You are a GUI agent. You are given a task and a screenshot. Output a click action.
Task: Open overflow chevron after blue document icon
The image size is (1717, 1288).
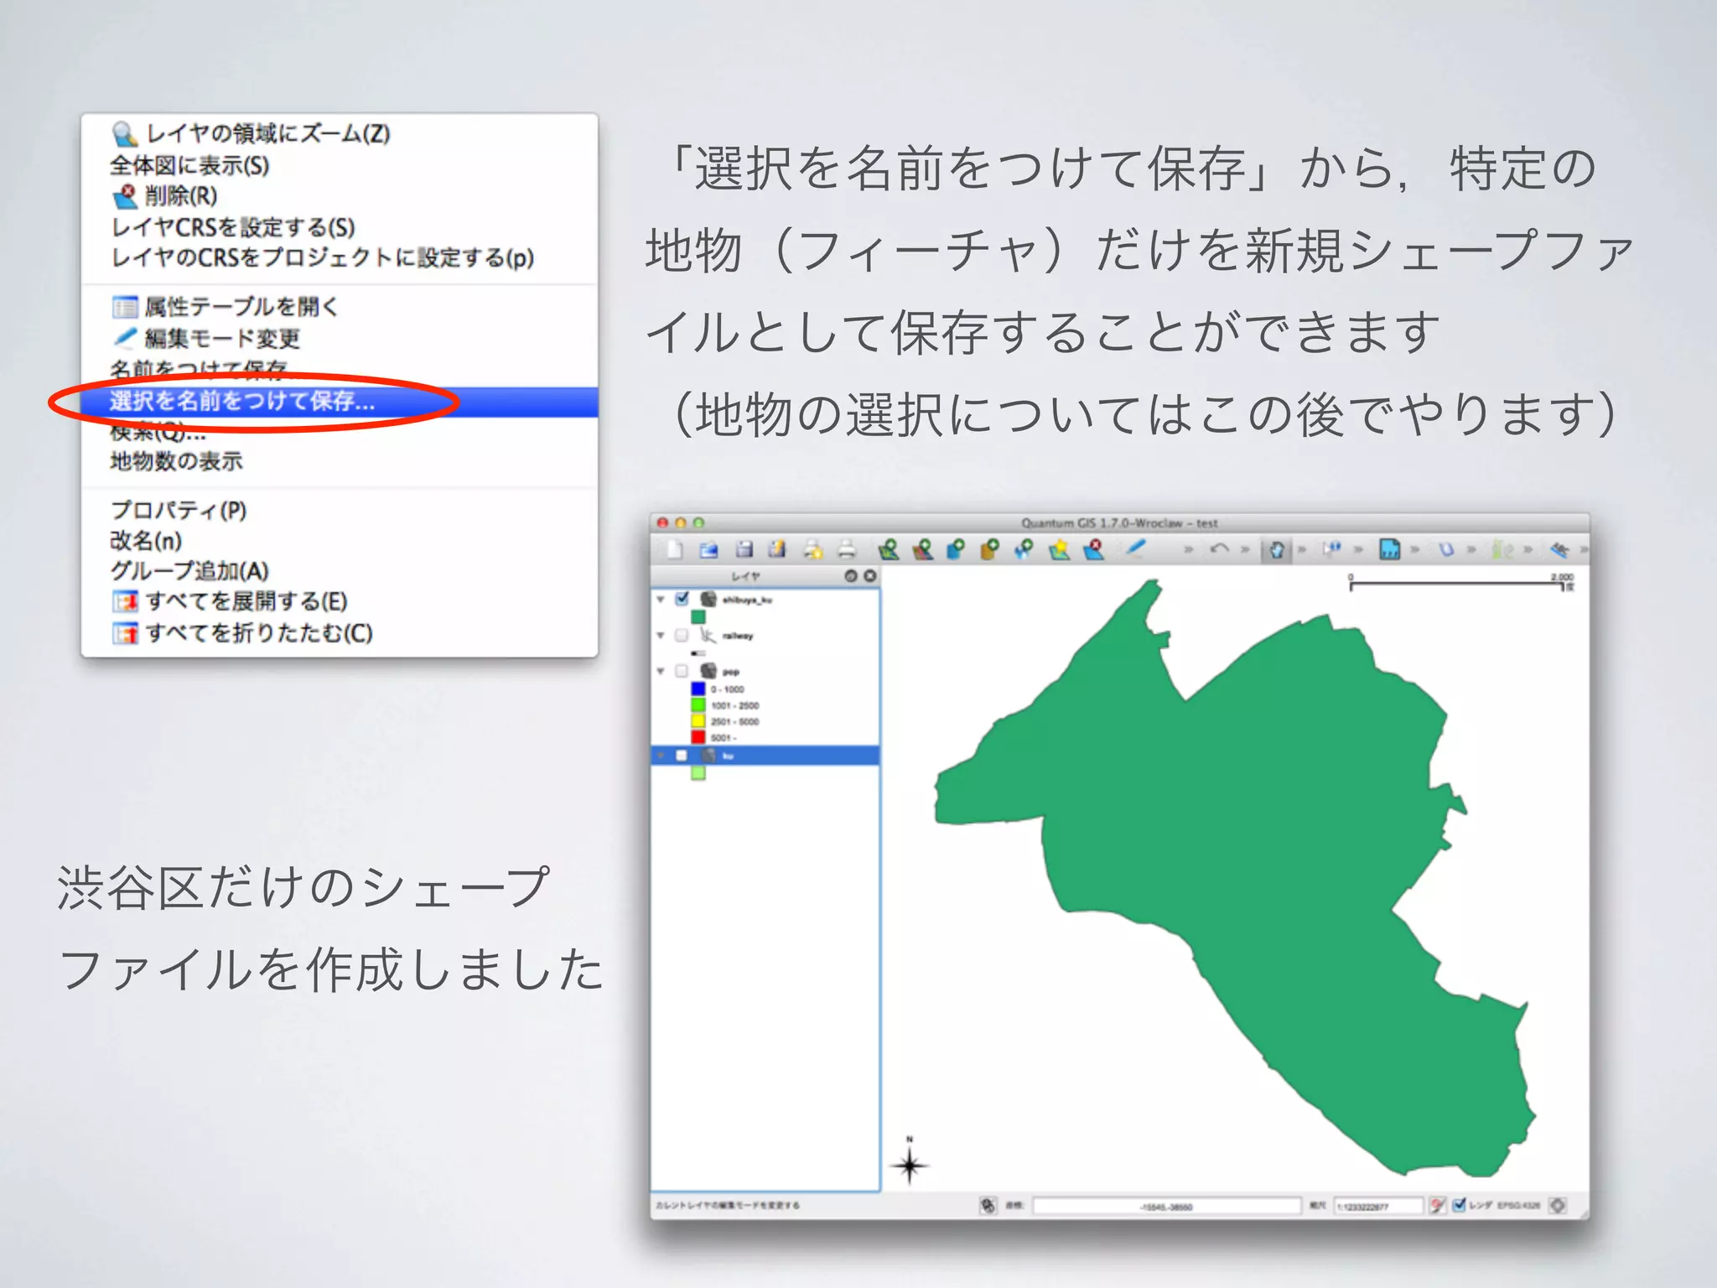1415,550
